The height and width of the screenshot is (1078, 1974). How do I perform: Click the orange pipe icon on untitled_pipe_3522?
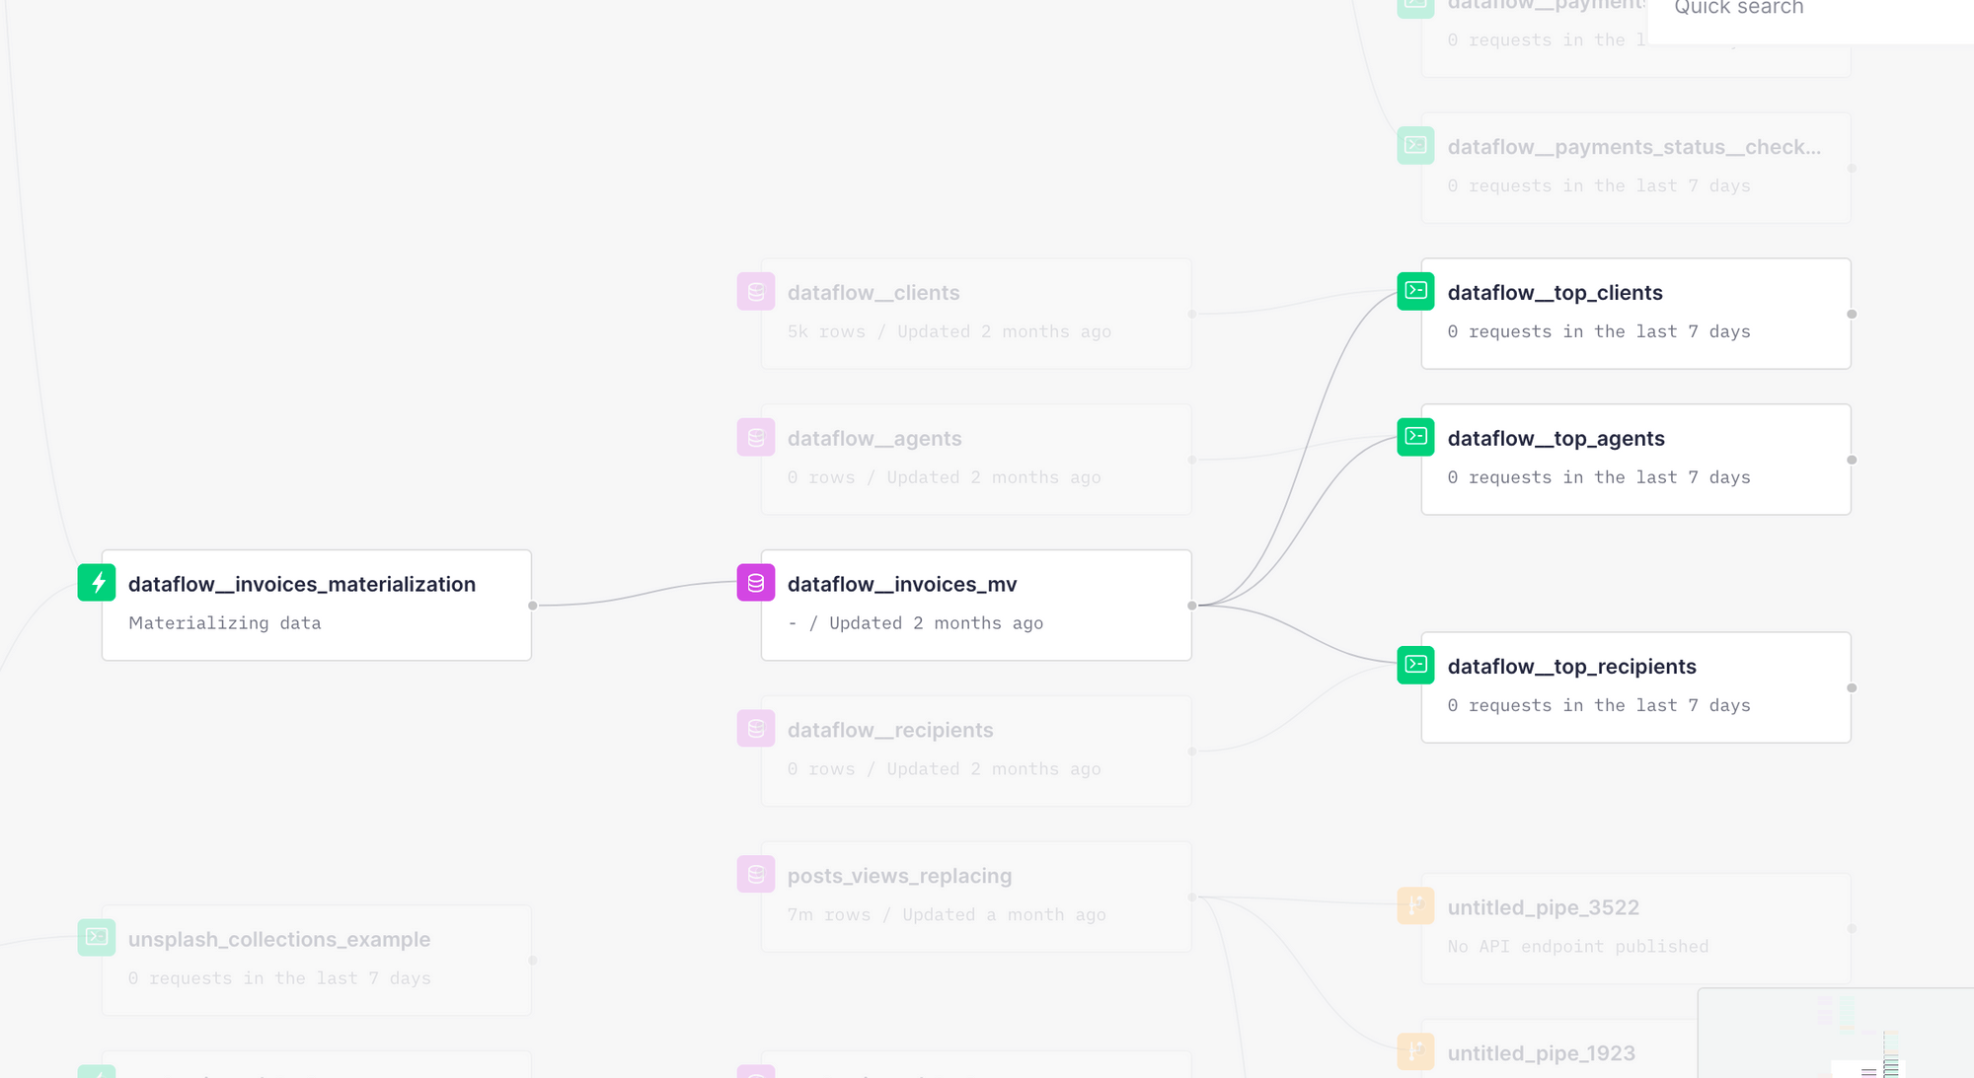click(x=1415, y=905)
